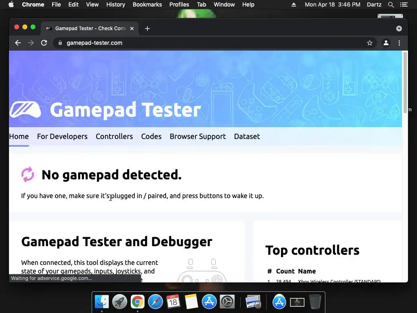Reload the gamepad-tester.com page
This screenshot has width=417, height=313.
point(44,43)
